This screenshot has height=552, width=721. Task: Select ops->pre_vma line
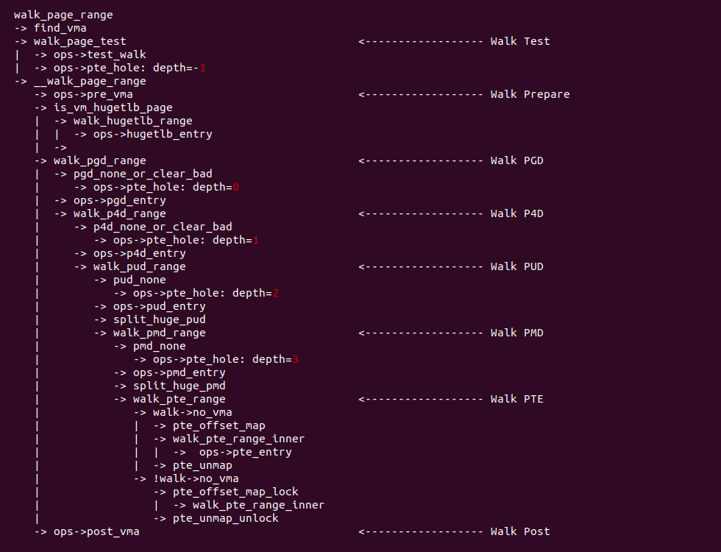point(93,94)
